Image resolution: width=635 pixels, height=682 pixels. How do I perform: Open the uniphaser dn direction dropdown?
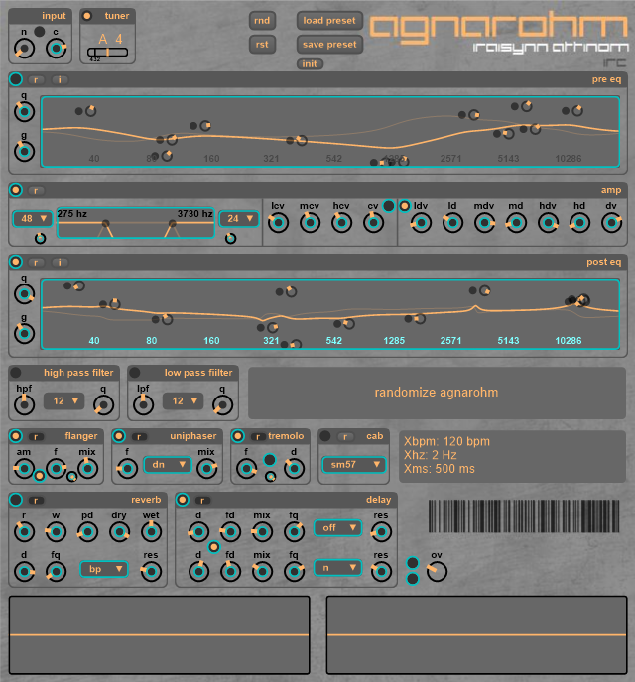tap(167, 464)
